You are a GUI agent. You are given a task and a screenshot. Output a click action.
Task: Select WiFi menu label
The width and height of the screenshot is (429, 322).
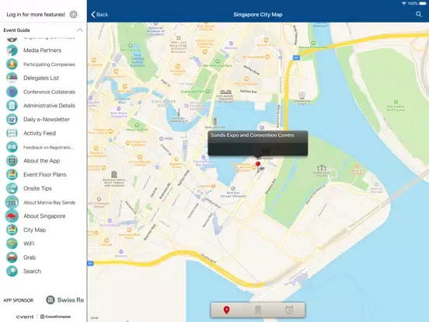click(29, 243)
